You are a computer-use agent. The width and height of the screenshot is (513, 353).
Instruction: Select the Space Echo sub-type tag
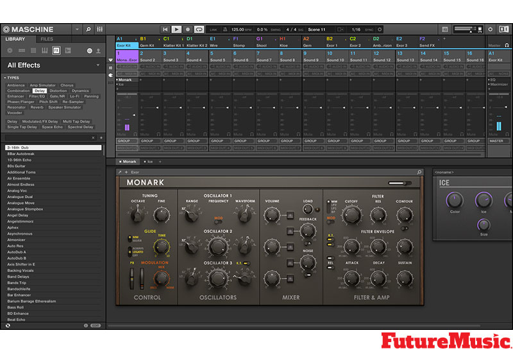pos(52,127)
